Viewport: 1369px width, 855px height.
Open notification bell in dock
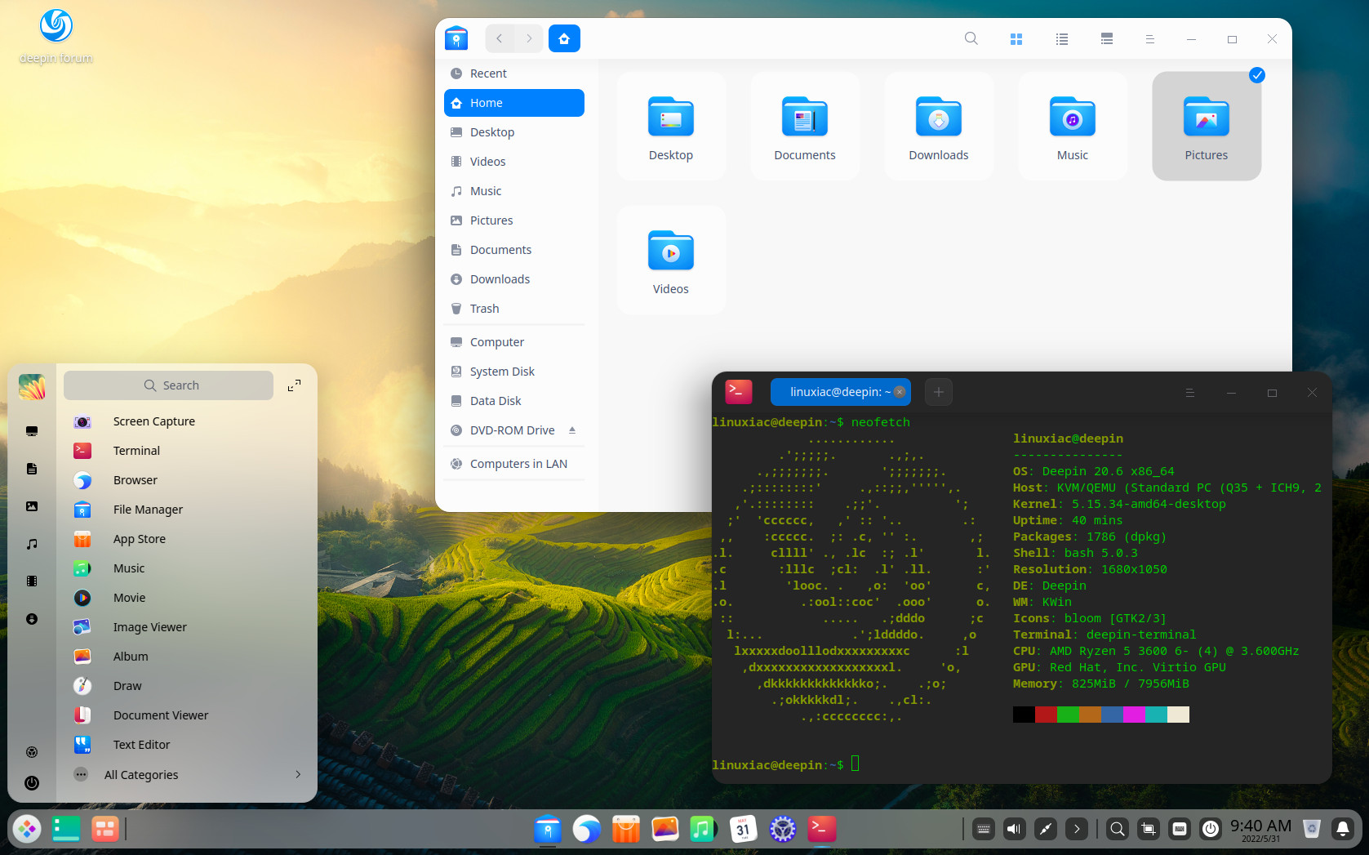tap(1342, 829)
